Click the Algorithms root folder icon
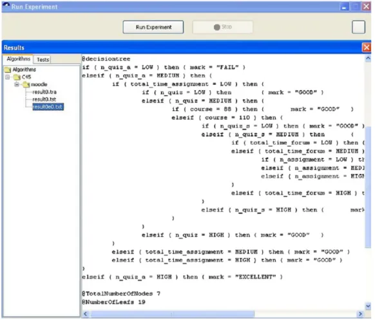Screen dimensions: 375x320 click(x=8, y=70)
